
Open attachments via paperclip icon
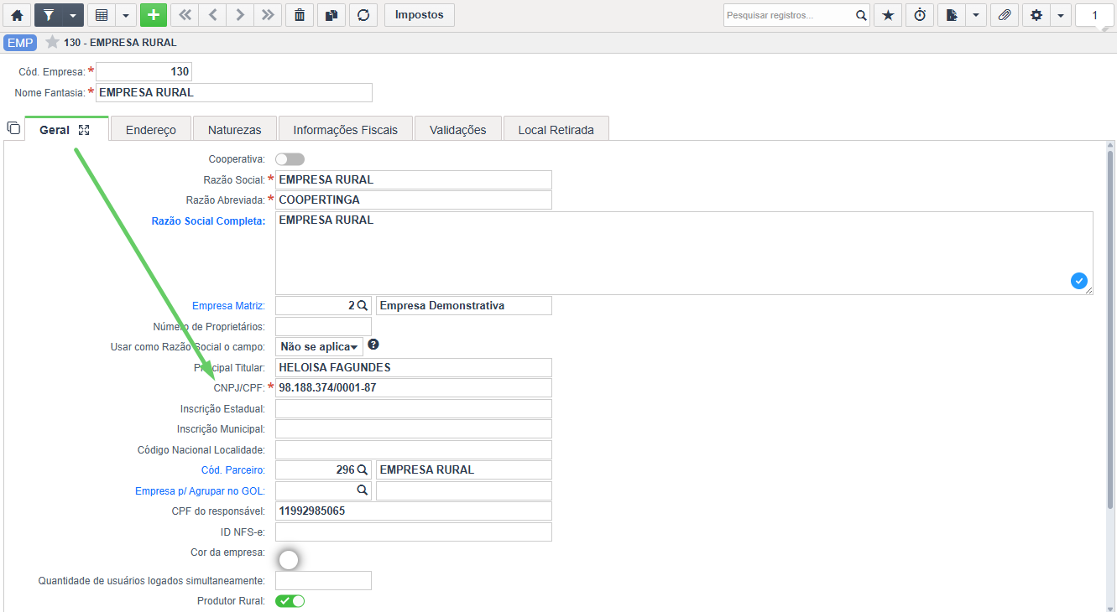[1005, 15]
